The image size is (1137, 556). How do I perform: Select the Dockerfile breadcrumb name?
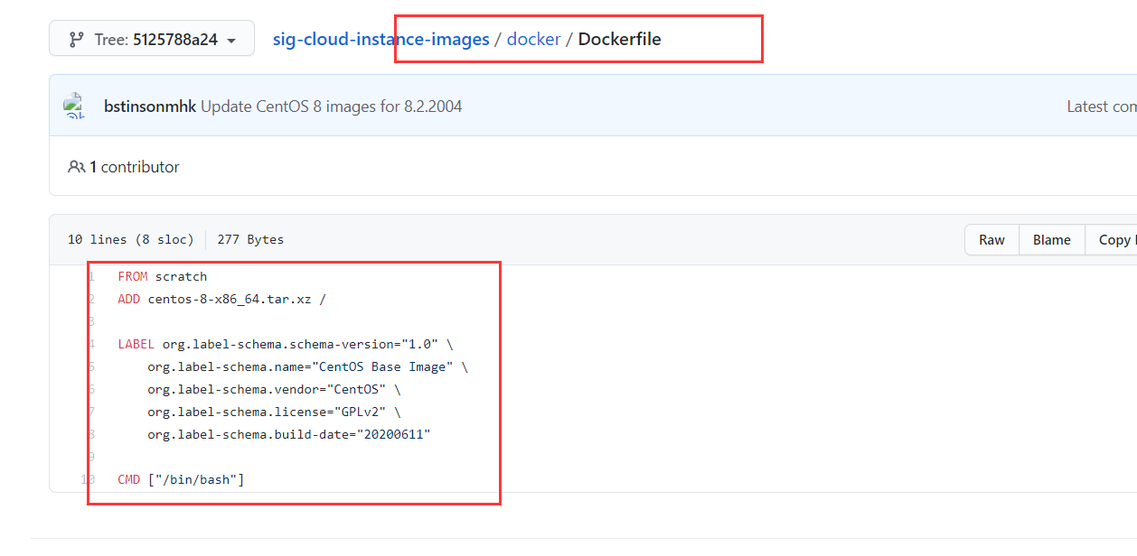(619, 39)
